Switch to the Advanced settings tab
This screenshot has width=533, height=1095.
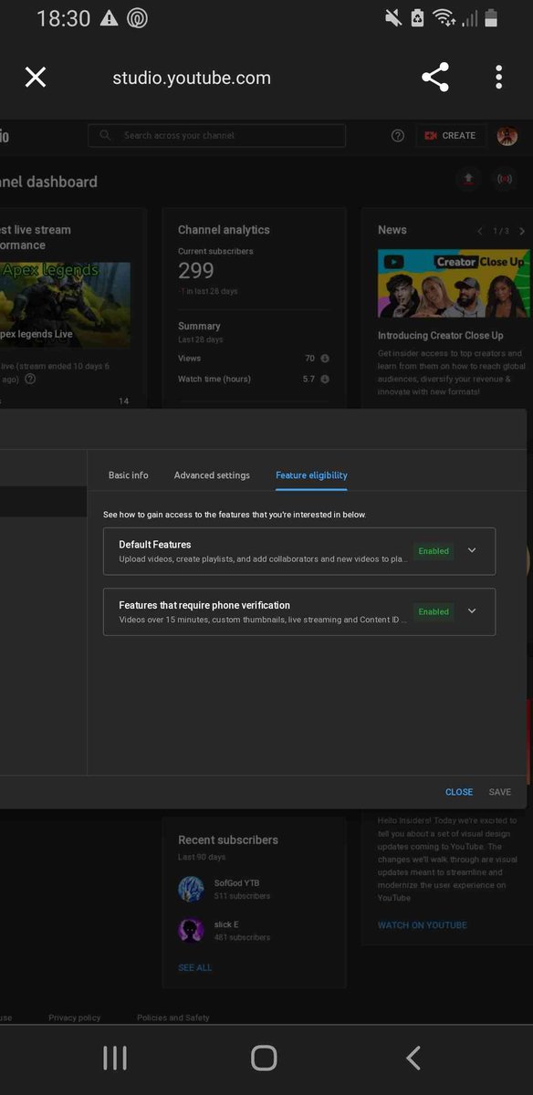pyautogui.click(x=212, y=475)
